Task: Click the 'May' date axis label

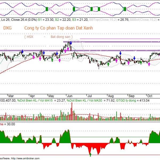Action: 51,96
